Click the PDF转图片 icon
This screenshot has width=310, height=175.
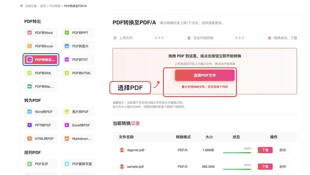pos(67,46)
